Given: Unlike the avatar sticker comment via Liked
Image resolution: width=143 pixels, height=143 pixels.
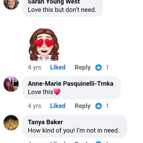Looking at the screenshot, I should point(58,67).
